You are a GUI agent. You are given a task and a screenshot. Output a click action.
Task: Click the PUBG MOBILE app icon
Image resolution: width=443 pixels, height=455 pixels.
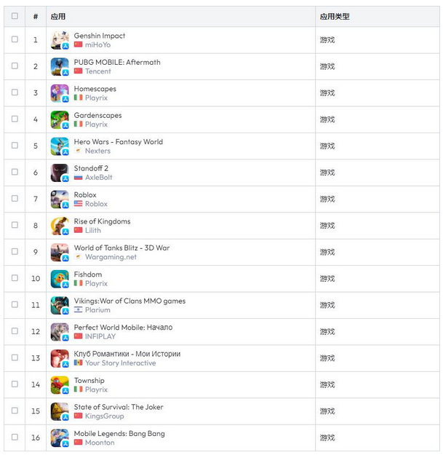pos(60,67)
